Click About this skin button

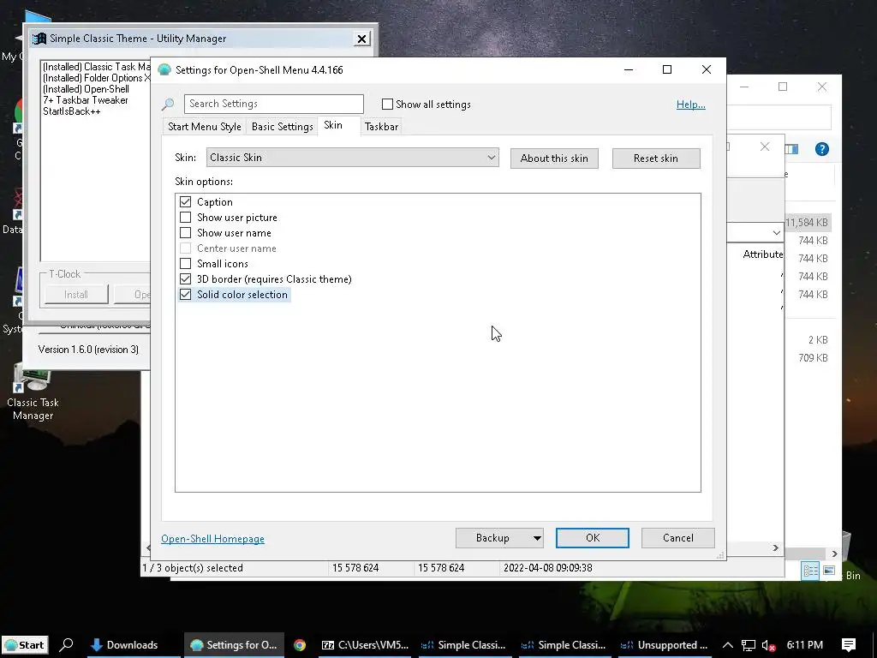(554, 159)
